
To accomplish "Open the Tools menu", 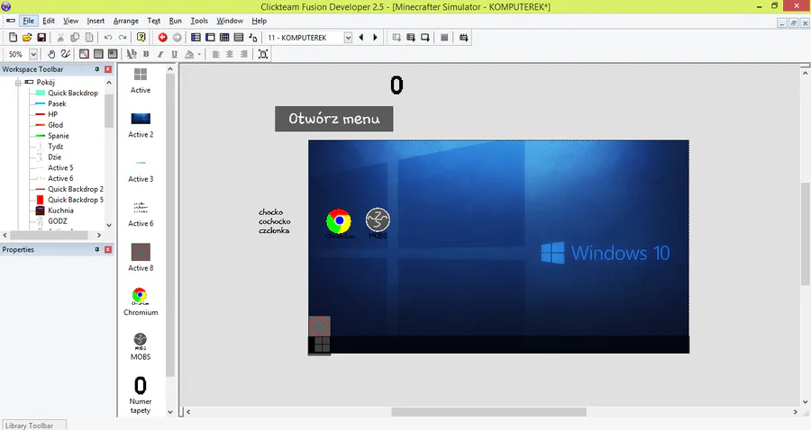I will point(199,21).
